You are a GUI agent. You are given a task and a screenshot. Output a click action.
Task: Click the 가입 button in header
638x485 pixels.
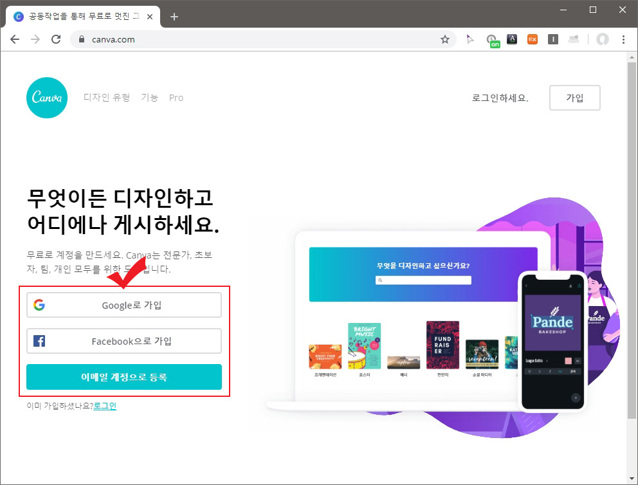pyautogui.click(x=574, y=98)
